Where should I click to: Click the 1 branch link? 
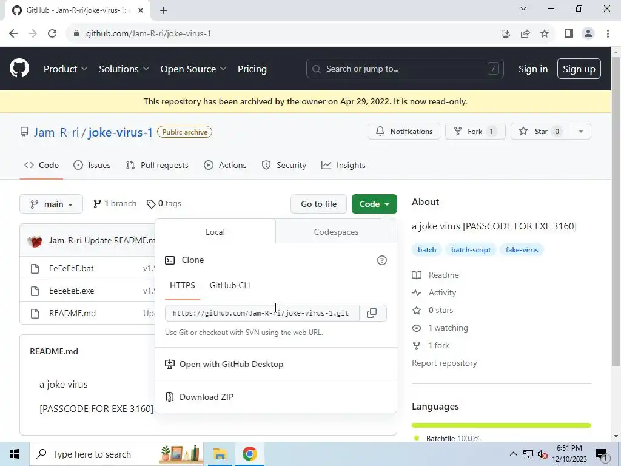pos(115,204)
